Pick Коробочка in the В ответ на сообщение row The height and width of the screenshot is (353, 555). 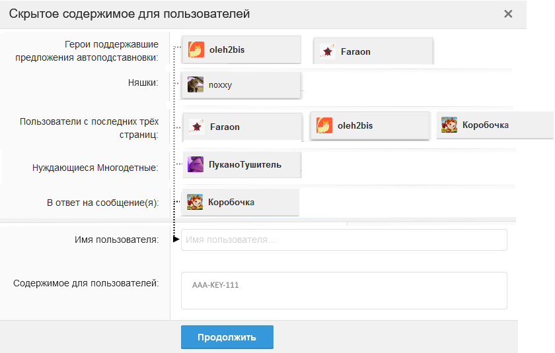[x=240, y=203]
